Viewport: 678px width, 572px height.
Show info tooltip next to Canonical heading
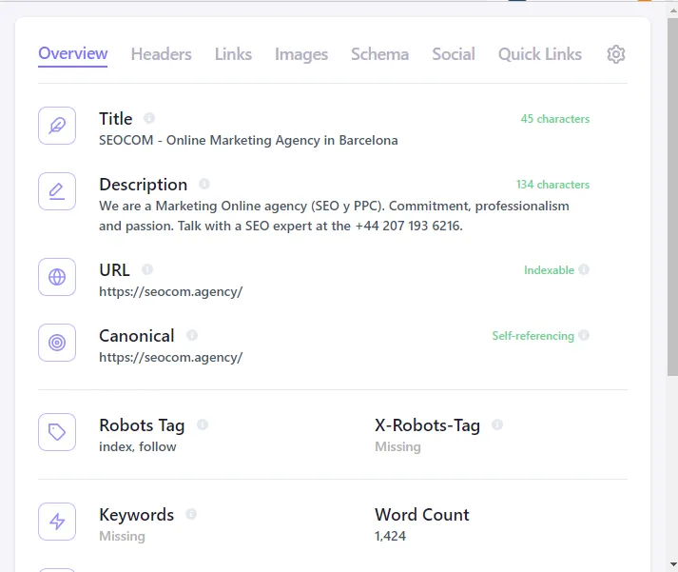[x=192, y=335]
